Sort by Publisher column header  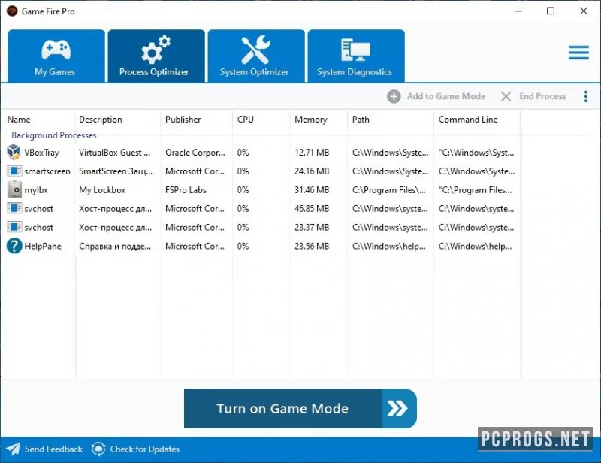183,120
